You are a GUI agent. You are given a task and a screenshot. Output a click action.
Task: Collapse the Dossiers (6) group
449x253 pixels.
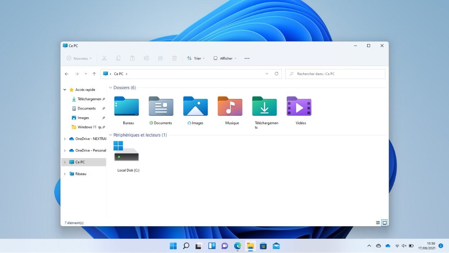click(110, 88)
